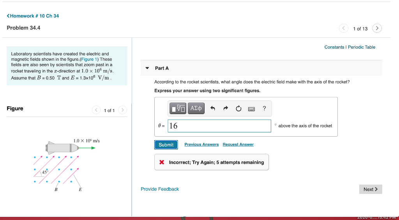Open the keyboard shortcuts icon
Viewport: 399px width, 220px height.
click(x=251, y=109)
